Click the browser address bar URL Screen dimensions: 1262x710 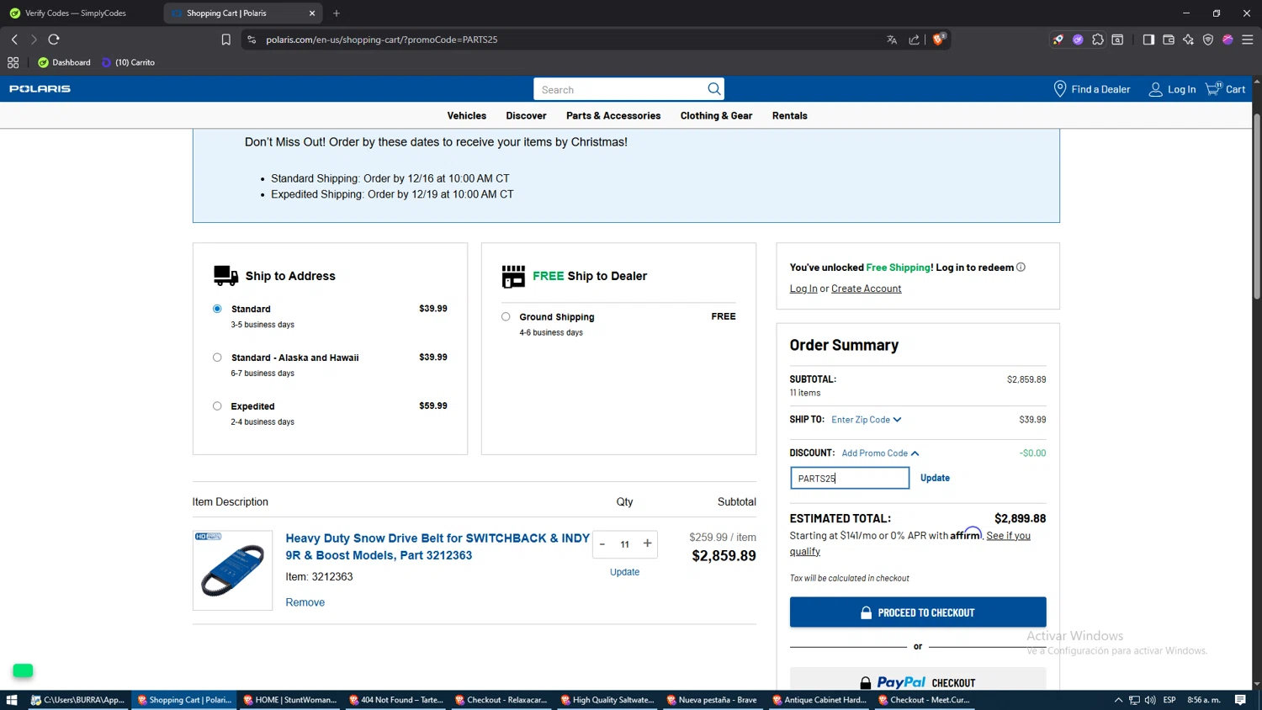point(382,40)
